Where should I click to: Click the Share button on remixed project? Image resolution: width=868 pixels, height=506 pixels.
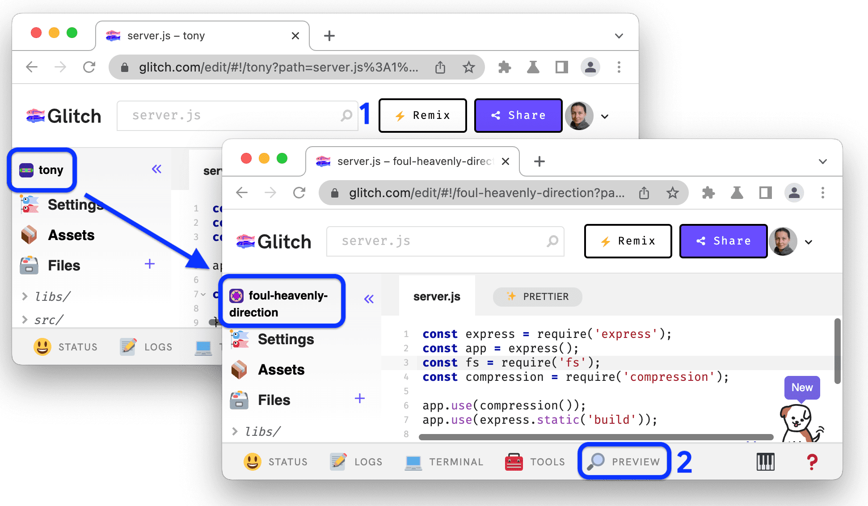pyautogui.click(x=723, y=241)
